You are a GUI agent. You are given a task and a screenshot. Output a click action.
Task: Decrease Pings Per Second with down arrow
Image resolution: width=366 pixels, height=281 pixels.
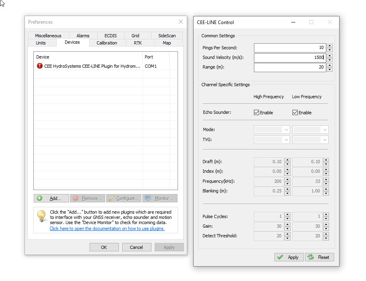(x=329, y=50)
